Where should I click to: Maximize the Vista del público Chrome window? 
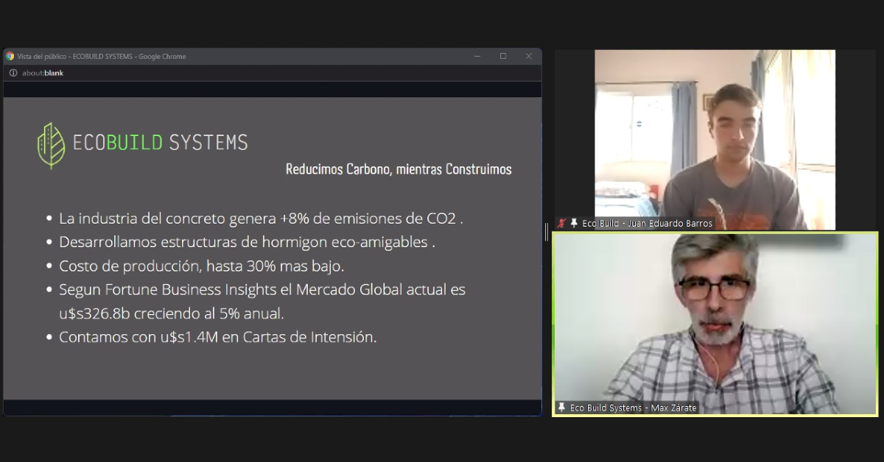click(503, 57)
